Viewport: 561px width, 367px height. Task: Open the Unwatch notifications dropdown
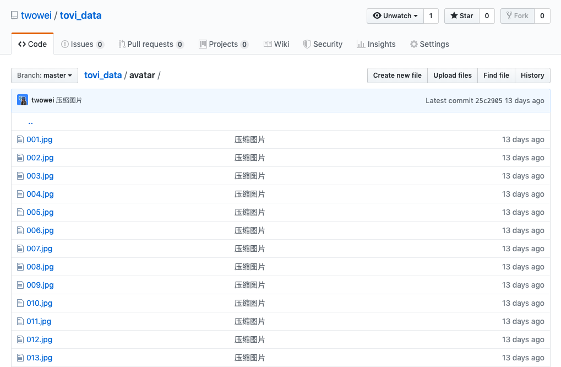[395, 16]
